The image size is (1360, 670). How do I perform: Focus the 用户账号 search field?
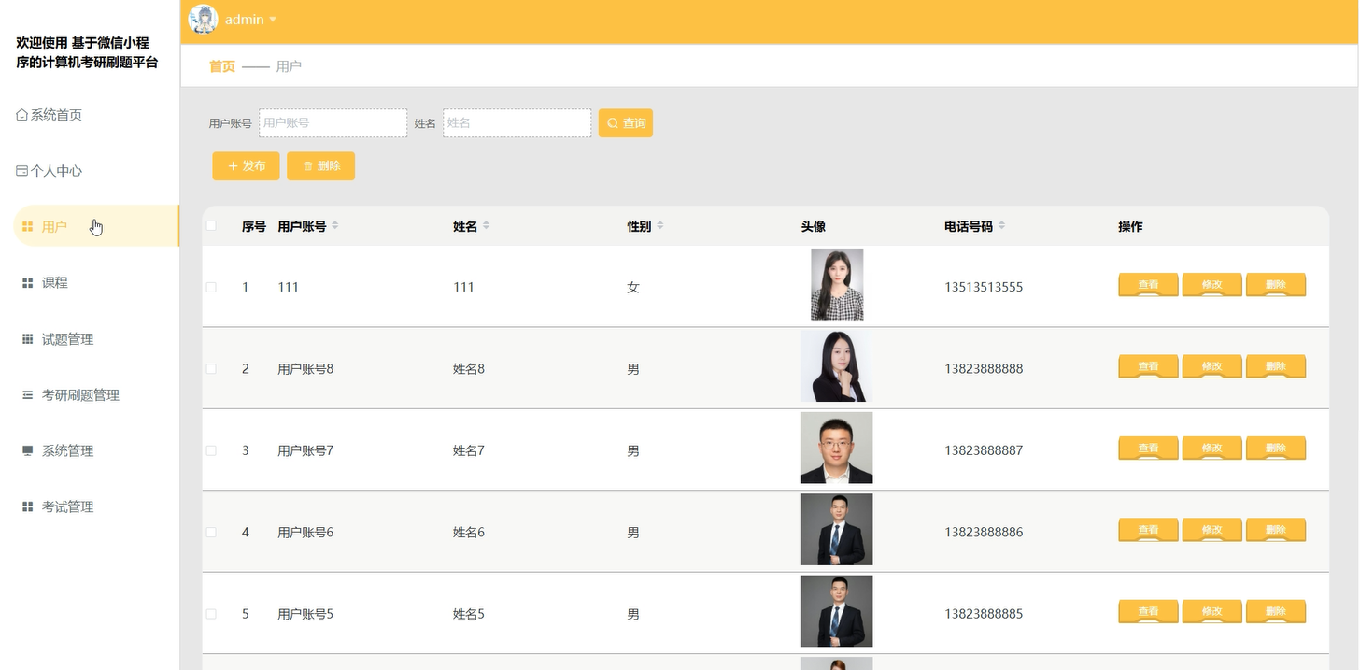(333, 122)
